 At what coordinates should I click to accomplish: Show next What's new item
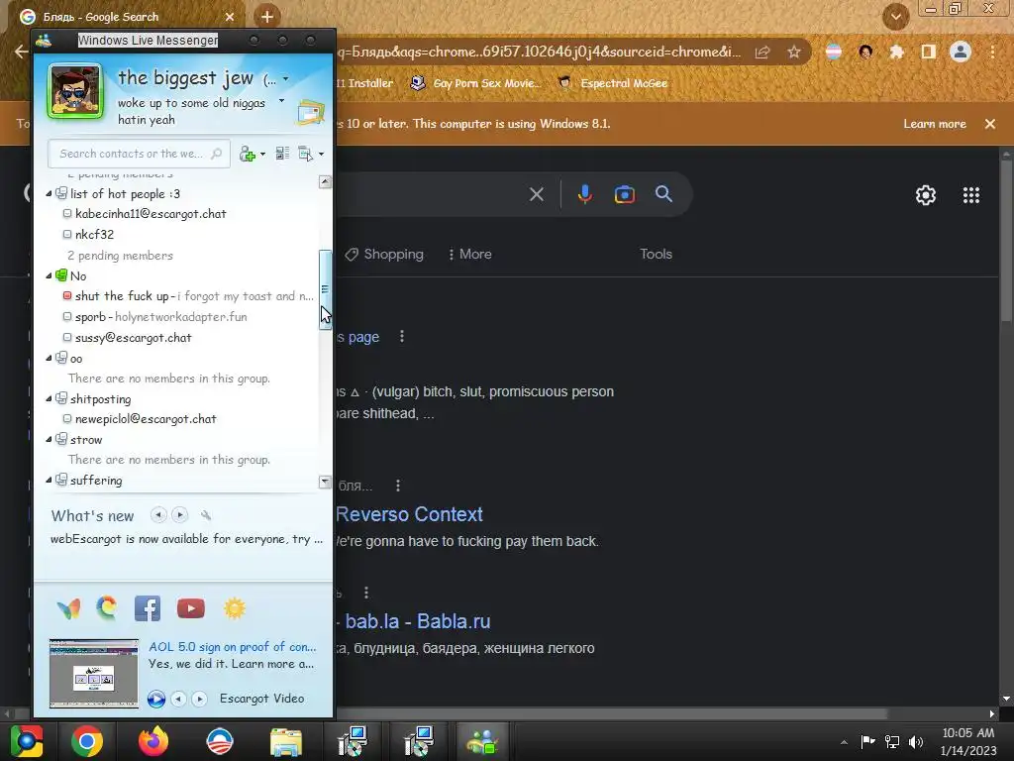click(x=180, y=515)
